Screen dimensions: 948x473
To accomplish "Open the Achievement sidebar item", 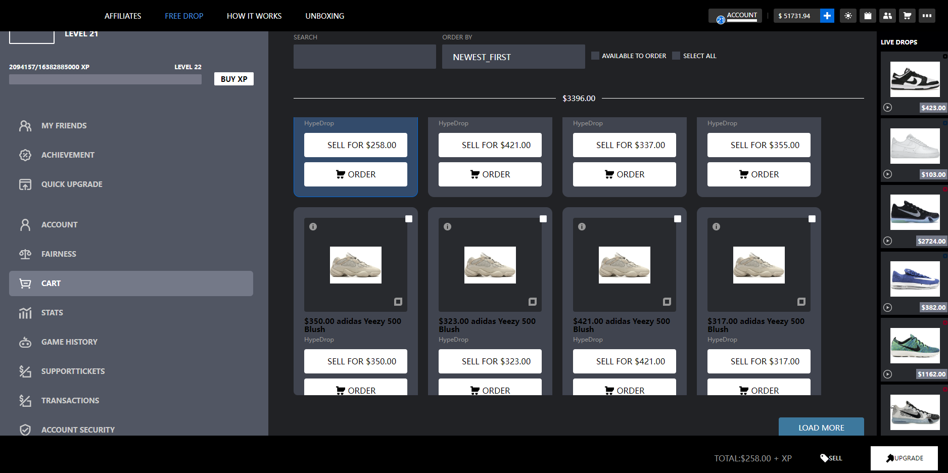I will 131,155.
